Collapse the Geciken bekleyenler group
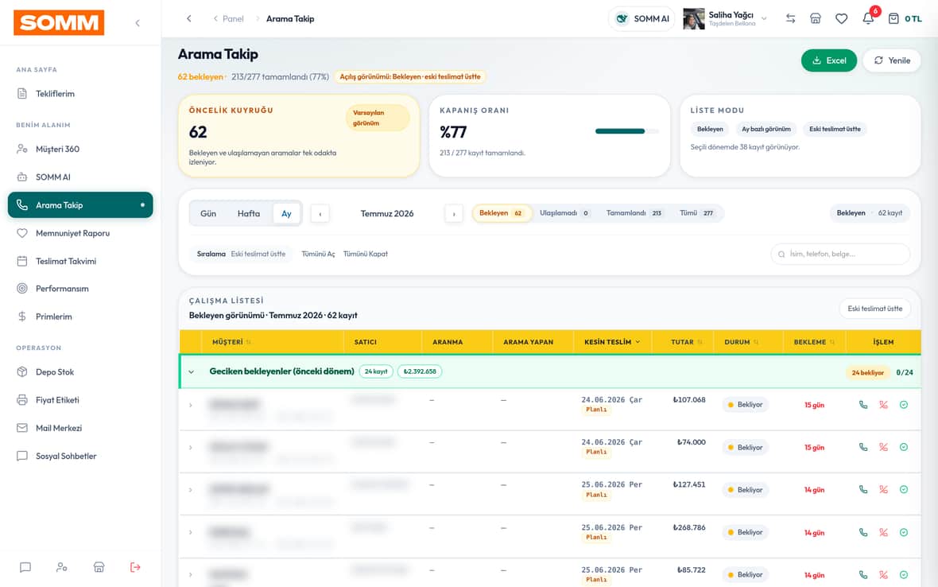 [191, 371]
